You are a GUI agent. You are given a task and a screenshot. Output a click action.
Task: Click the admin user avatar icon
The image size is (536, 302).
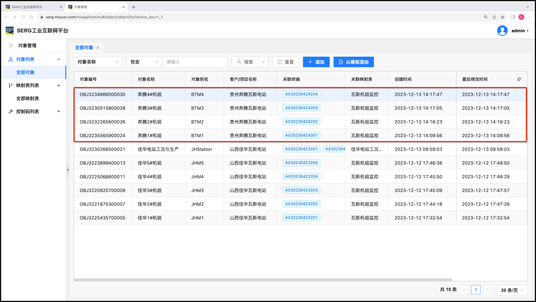502,30
